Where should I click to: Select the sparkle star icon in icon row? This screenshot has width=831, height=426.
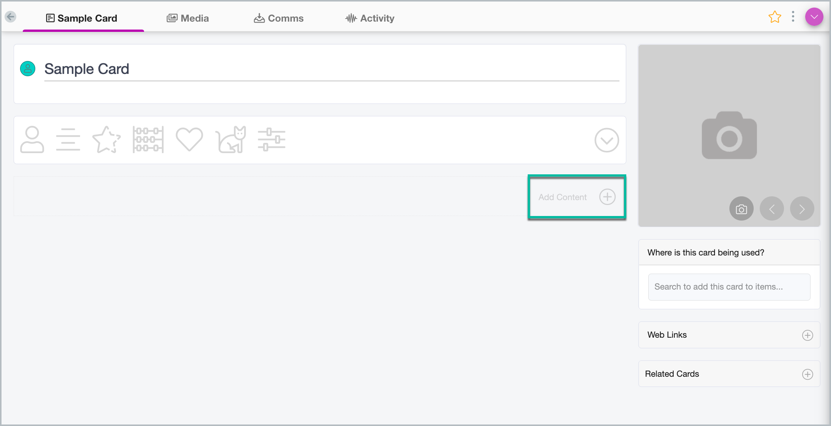click(107, 140)
